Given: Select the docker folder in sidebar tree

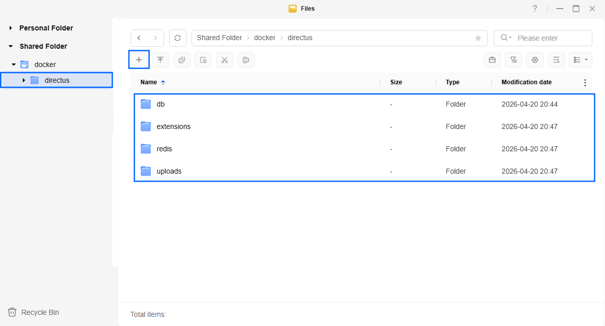Looking at the screenshot, I should coord(45,64).
